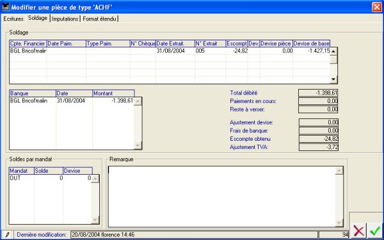Screen dimensions: 384x240
Task: Click the Reste à verser value field
Action: point(318,109)
